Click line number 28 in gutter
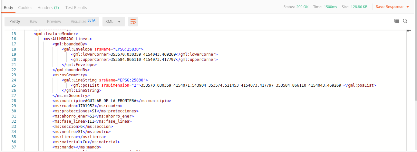 point(14,101)
